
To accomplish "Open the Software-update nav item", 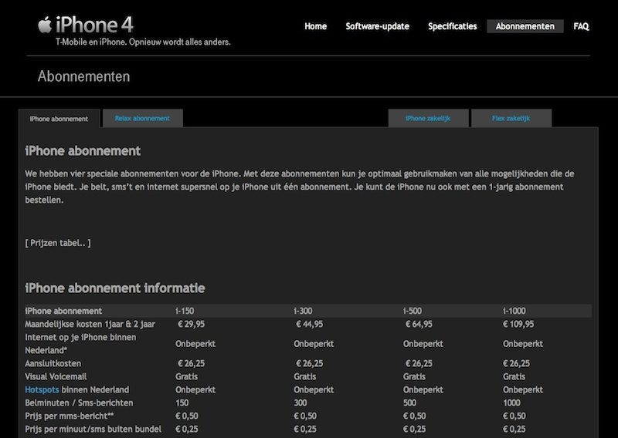I will (x=377, y=26).
